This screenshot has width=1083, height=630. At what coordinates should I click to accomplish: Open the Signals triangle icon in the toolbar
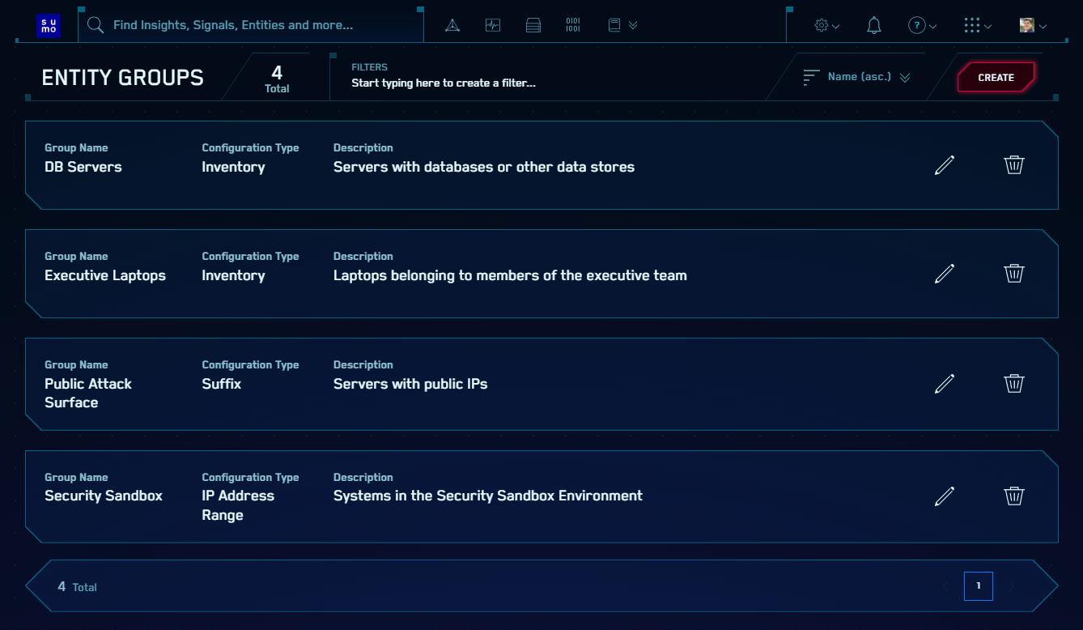click(x=452, y=25)
